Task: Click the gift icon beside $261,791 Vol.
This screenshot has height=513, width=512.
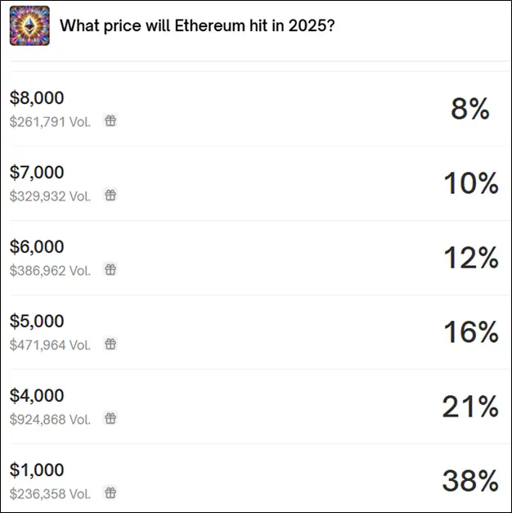Action: click(x=110, y=121)
